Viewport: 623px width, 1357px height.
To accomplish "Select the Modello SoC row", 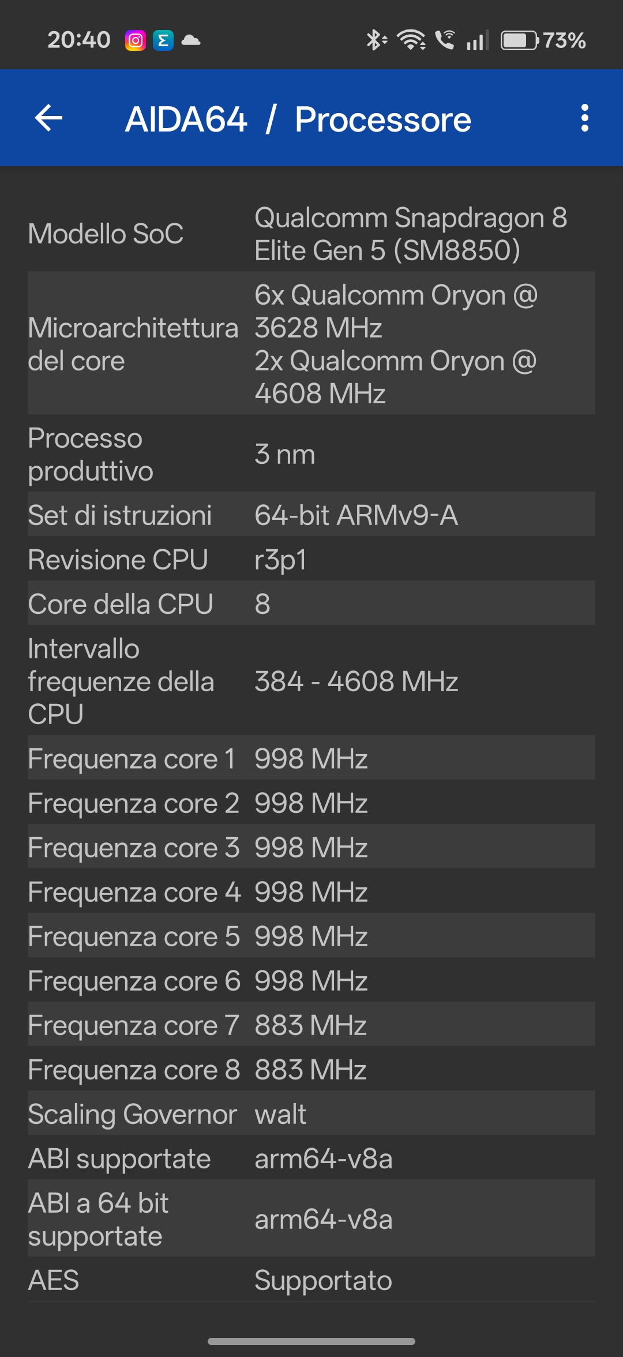I will click(311, 234).
